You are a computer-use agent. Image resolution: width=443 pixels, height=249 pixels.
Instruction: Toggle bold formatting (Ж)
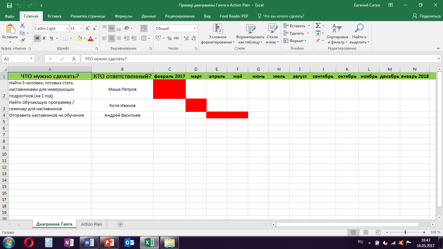37,38
